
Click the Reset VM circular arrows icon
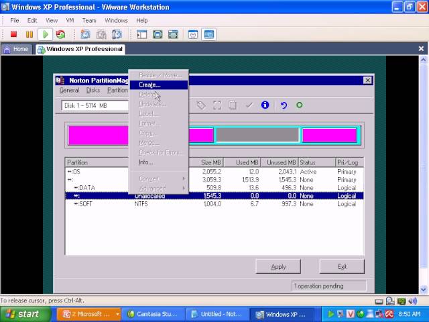61,34
